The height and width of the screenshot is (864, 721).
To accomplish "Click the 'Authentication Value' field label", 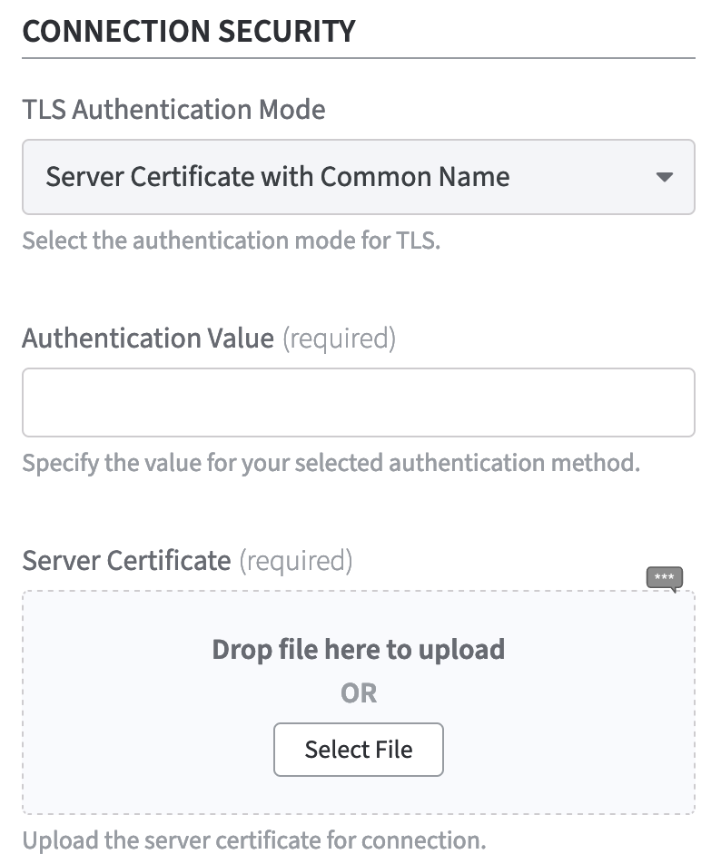I will [x=147, y=339].
